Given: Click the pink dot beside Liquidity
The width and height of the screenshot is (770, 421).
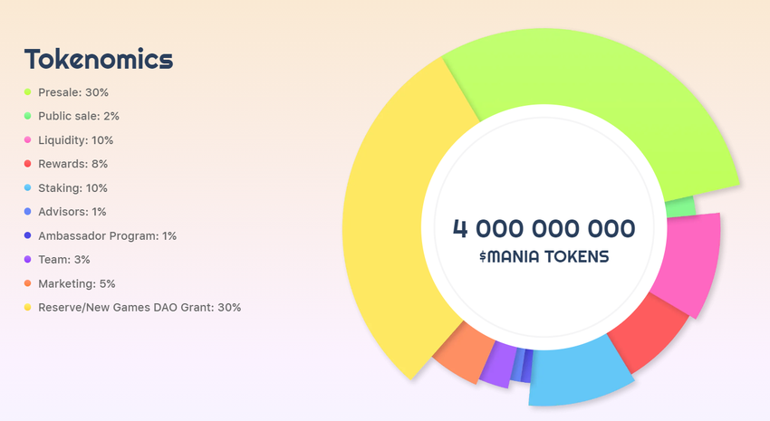Looking at the screenshot, I should [x=28, y=140].
